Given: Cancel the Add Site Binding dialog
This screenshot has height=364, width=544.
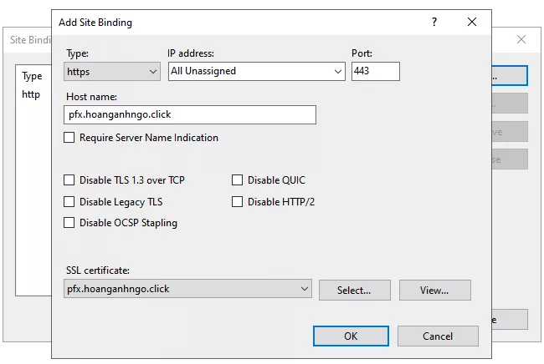Looking at the screenshot, I should 438,336.
